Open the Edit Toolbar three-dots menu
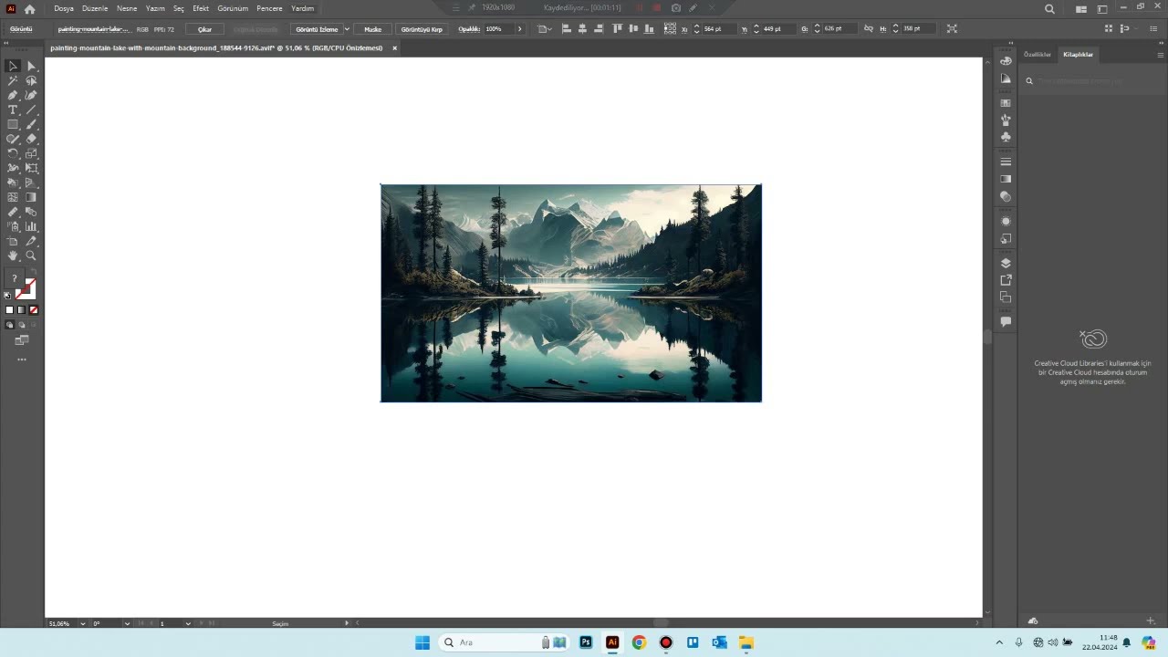Image resolution: width=1168 pixels, height=657 pixels. tap(22, 360)
